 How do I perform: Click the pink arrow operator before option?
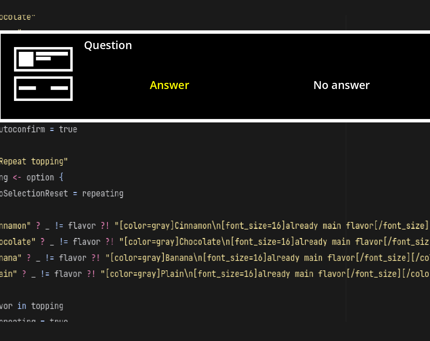(17, 177)
